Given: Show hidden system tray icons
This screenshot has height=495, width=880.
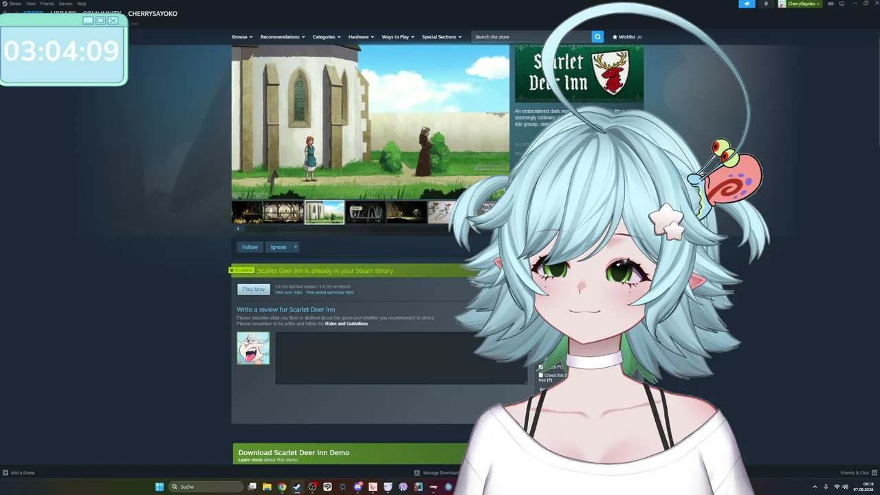Looking at the screenshot, I should click(815, 487).
